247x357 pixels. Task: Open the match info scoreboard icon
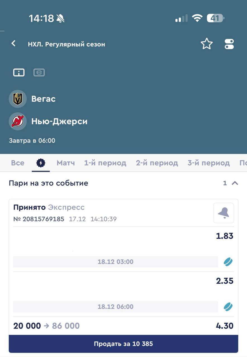point(19,73)
